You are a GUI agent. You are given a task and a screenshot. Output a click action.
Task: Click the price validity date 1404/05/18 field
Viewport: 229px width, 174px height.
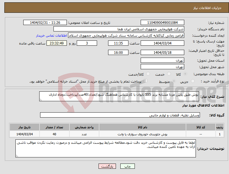click(162, 52)
